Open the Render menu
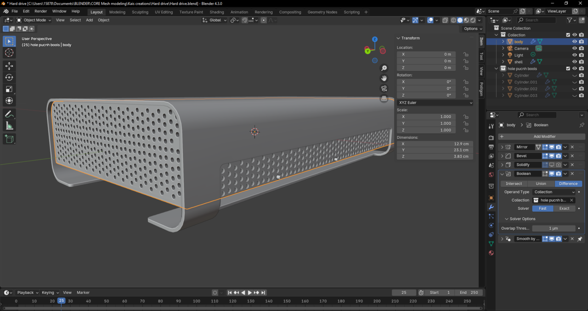This screenshot has width=588, height=311. pyautogui.click(x=41, y=11)
